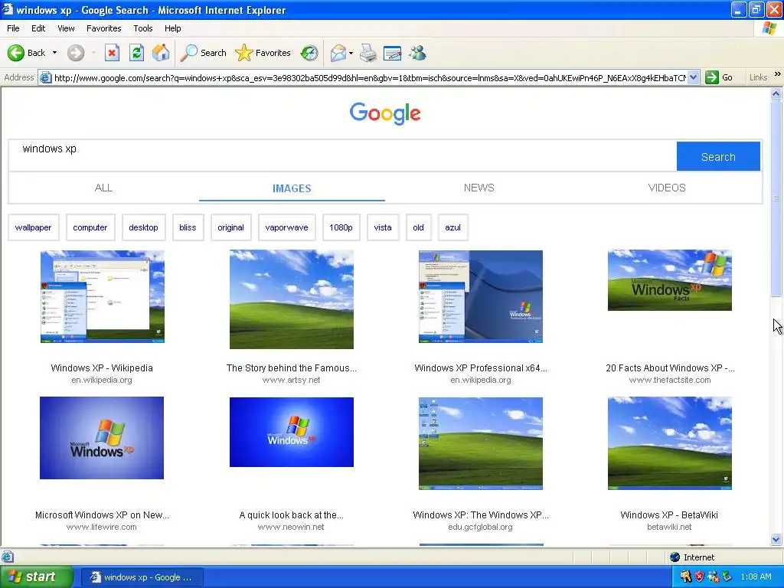Click the scrollbar up arrow
Image resolution: width=784 pixels, height=588 pixels.
(776, 93)
